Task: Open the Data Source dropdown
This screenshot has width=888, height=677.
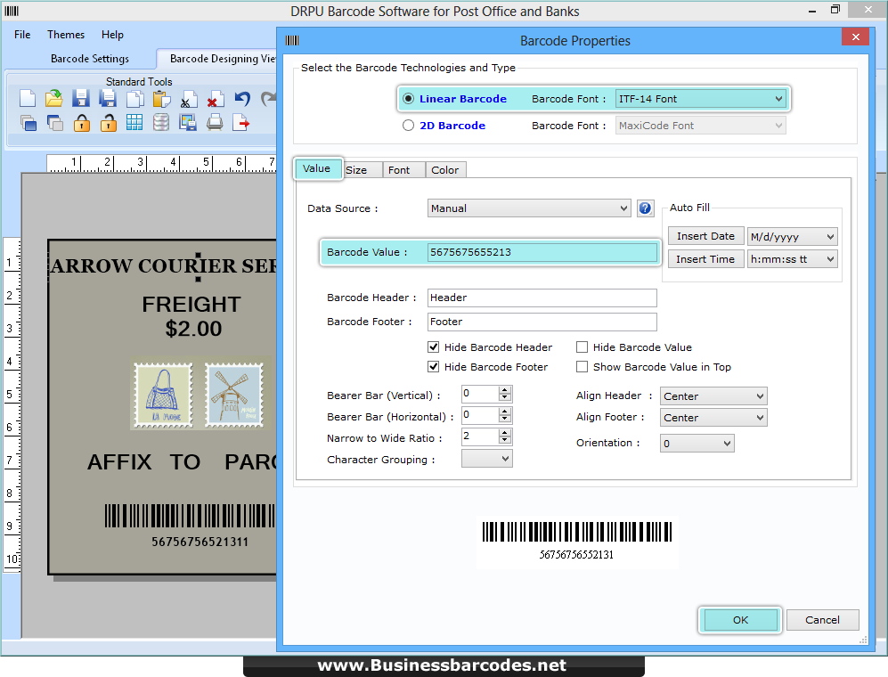Action: click(529, 208)
